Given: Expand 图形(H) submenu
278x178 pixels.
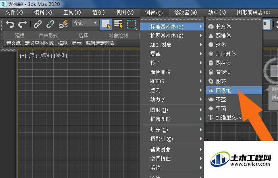Looking at the screenshot, I should pyautogui.click(x=172, y=110).
